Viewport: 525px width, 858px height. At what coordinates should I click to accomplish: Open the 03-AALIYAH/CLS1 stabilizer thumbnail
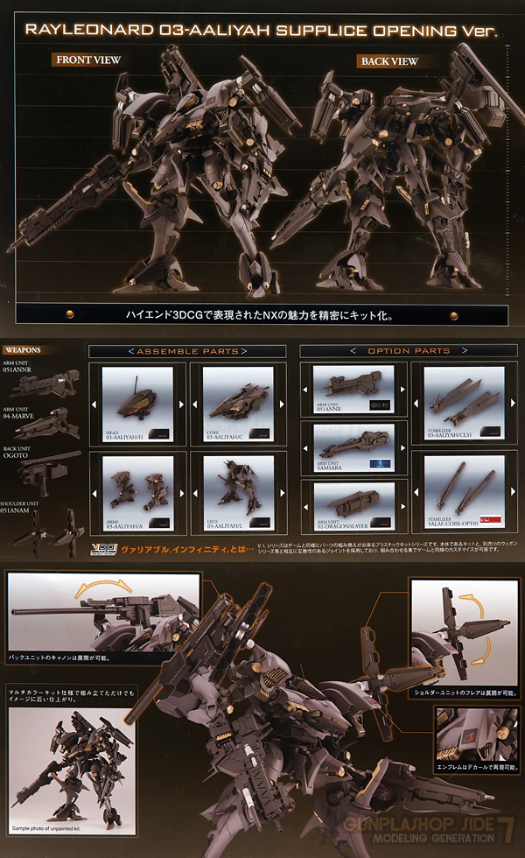point(465,403)
